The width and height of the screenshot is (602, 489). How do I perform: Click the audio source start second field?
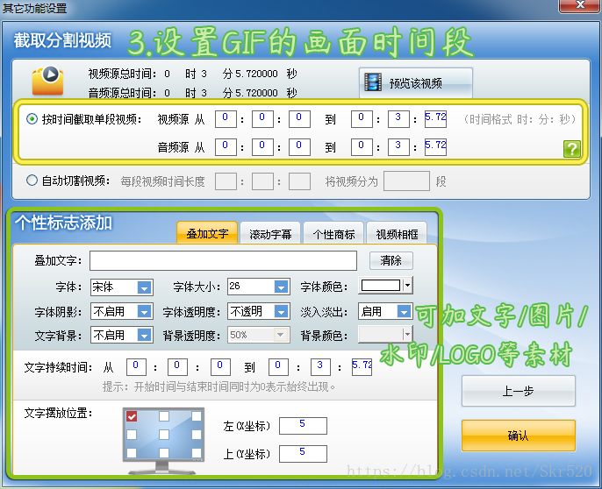tap(299, 147)
